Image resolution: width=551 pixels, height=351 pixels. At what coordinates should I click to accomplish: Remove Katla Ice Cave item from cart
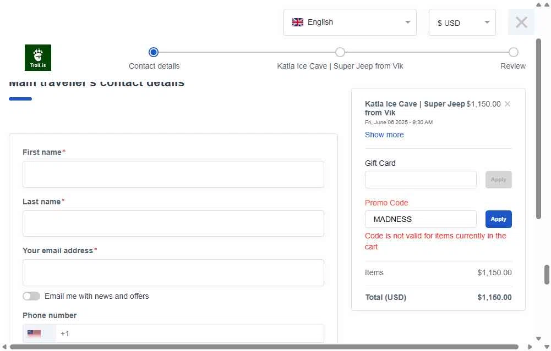point(508,104)
